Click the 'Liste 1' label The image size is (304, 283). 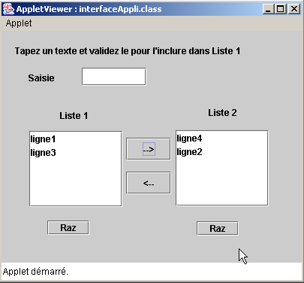point(74,116)
